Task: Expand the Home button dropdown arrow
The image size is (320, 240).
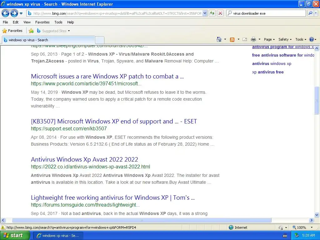Action: click(x=225, y=39)
